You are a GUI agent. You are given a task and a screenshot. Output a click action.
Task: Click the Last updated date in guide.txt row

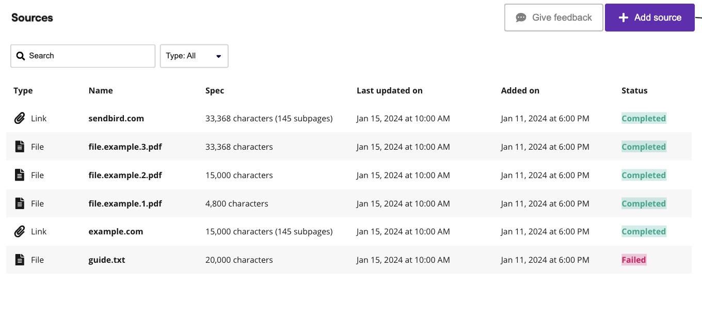click(x=403, y=260)
